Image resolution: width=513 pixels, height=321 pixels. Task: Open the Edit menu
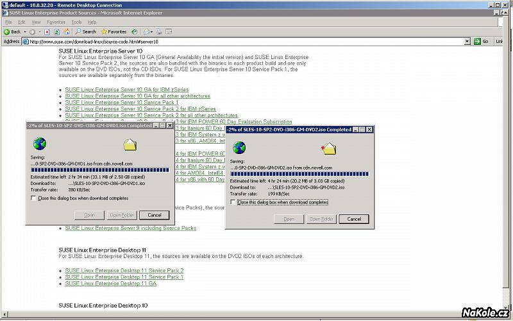(x=22, y=22)
